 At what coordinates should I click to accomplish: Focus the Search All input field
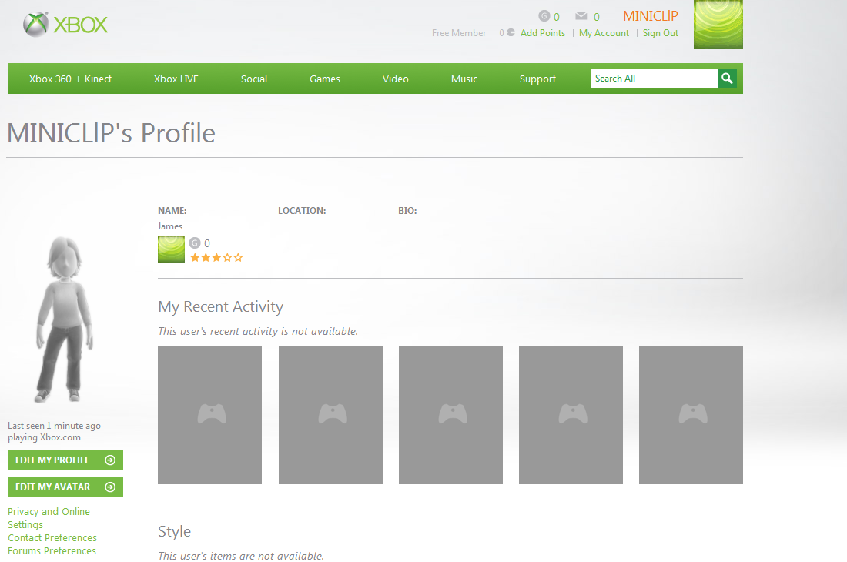(x=654, y=79)
